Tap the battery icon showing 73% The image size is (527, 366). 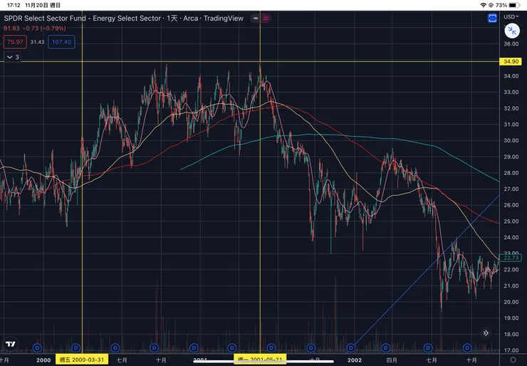click(x=514, y=5)
